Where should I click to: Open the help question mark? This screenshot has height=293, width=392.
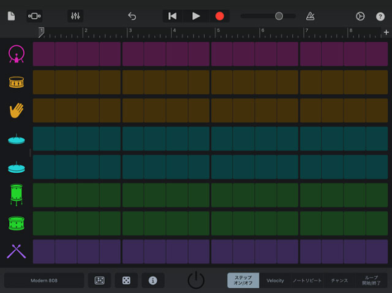pos(380,16)
